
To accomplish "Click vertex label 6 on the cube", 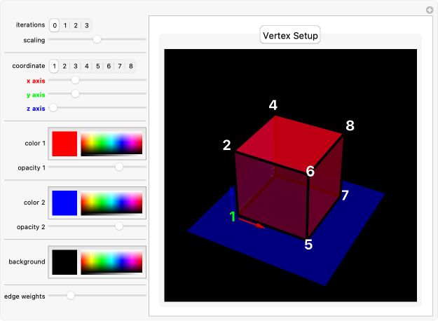I will click(310, 171).
